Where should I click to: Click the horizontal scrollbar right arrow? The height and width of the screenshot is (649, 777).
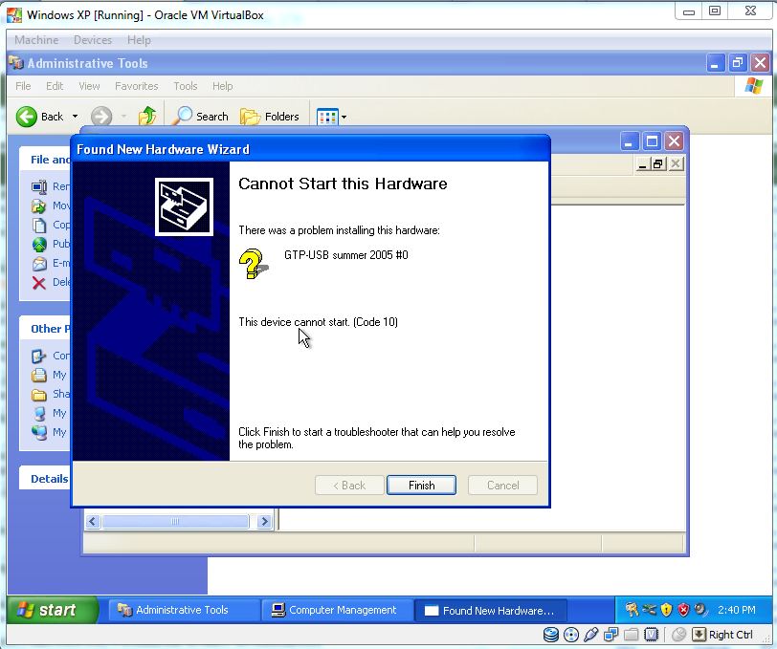click(265, 522)
